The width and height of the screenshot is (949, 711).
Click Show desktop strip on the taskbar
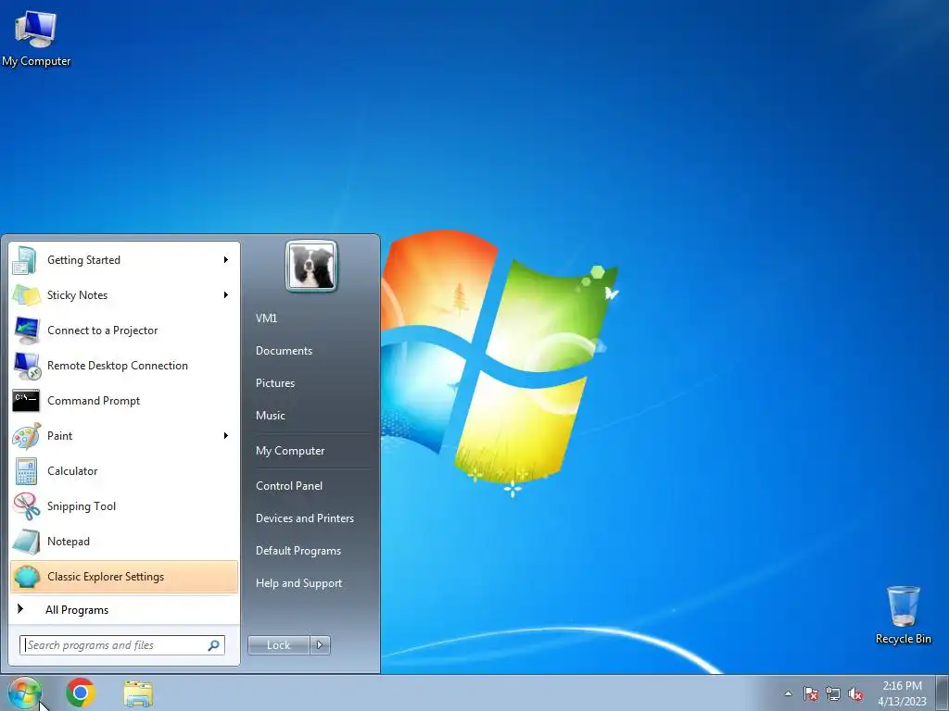pos(943,693)
